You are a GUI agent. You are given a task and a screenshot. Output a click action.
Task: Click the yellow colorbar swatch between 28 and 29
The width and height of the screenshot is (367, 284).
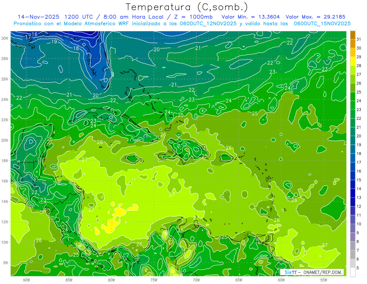point(353,61)
